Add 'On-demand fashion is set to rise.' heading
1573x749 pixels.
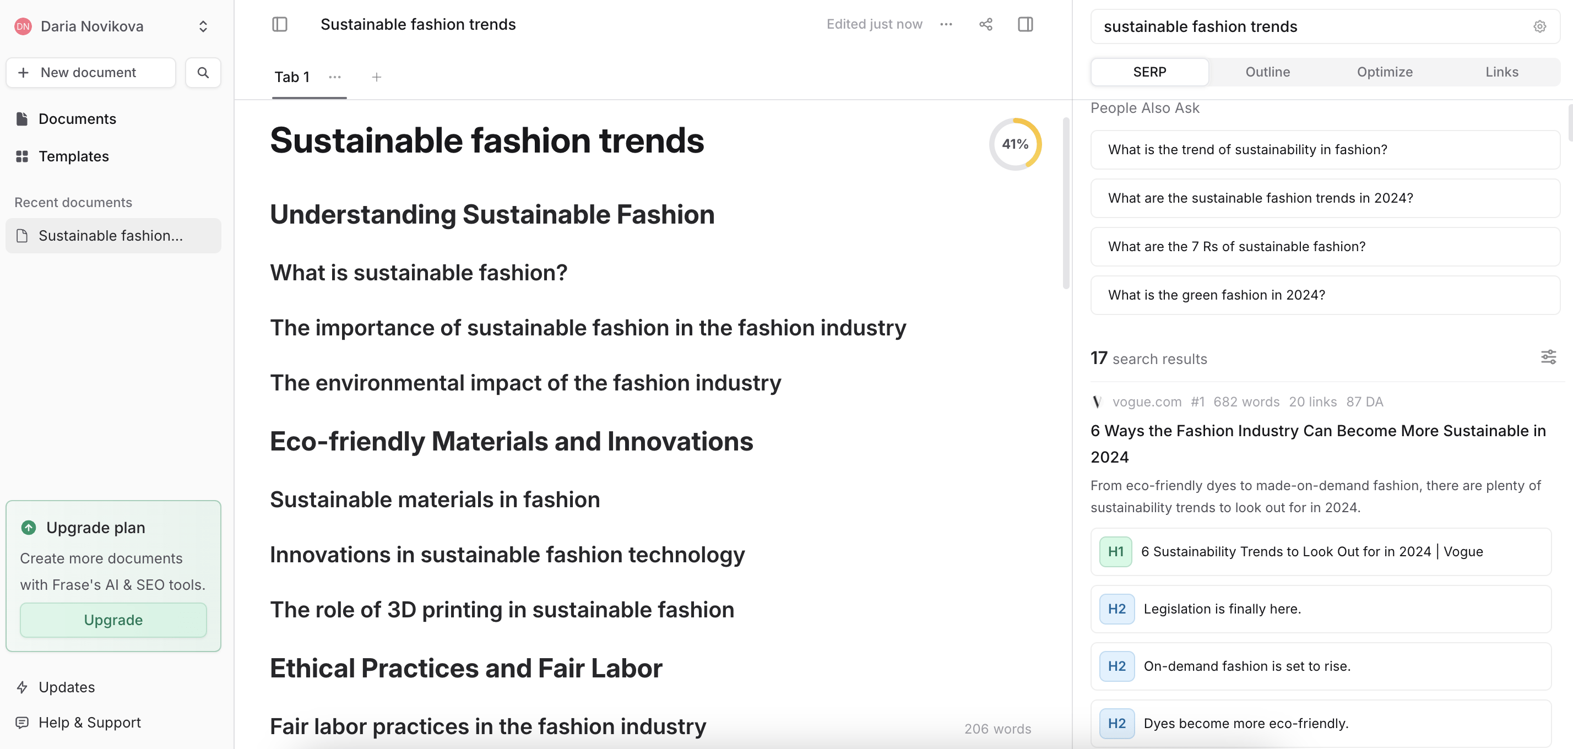(x=1321, y=666)
